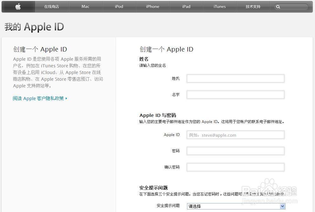Click the disclosure arrow after the privacy policy link
Viewport: 315px width, 212px height.
tap(66, 99)
